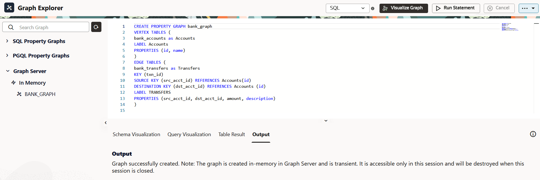Image resolution: width=540 pixels, height=180 pixels.
Task: Expand SQL Property Graphs node
Action: point(7,41)
